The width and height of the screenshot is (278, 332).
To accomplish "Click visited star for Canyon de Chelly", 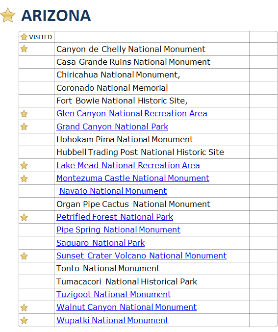I will coord(24,49).
